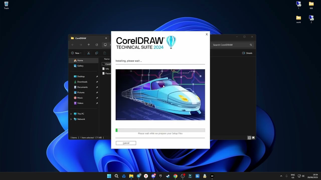Viewport: 321px width, 180px height.
Task: Close the CorelDRAW installer dialog
Action: (207, 34)
